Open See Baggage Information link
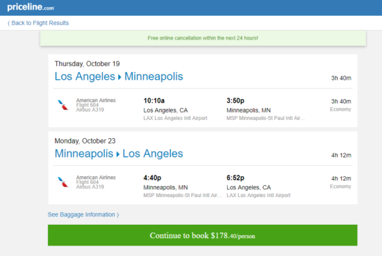The height and width of the screenshot is (256, 382). 83,214
